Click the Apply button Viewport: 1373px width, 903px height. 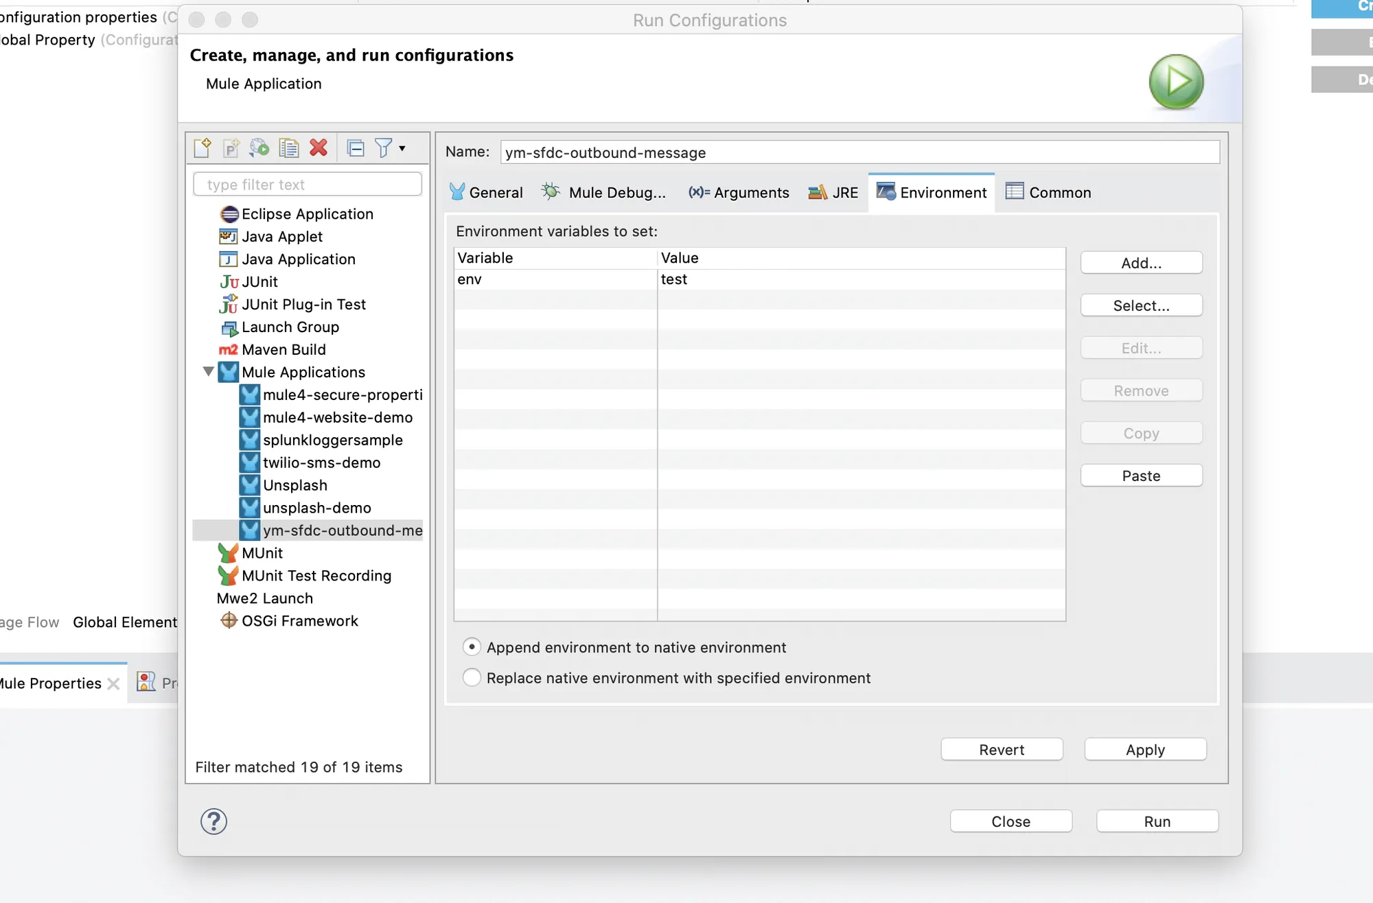pos(1146,749)
